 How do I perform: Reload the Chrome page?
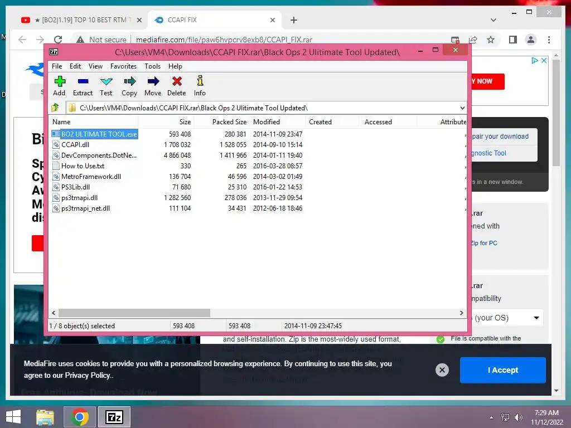coord(58,40)
